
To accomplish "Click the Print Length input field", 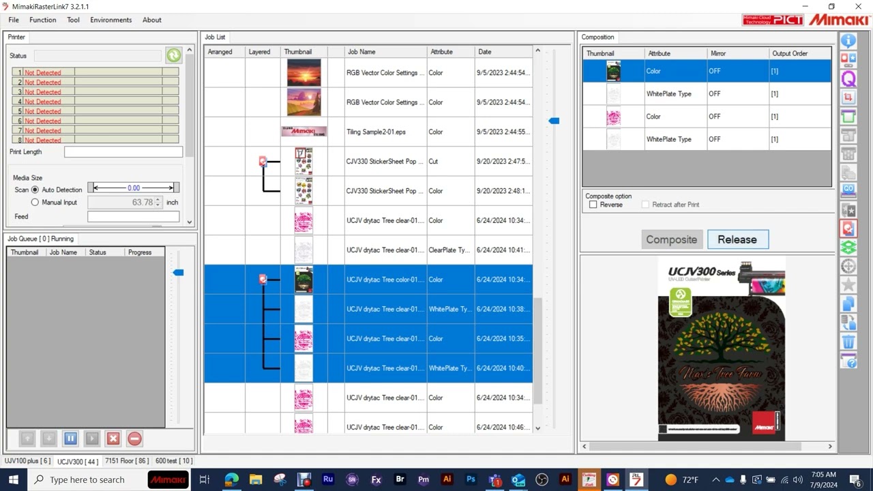I will pyautogui.click(x=123, y=152).
